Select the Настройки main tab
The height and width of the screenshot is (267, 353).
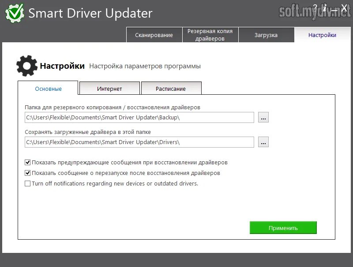click(x=323, y=35)
